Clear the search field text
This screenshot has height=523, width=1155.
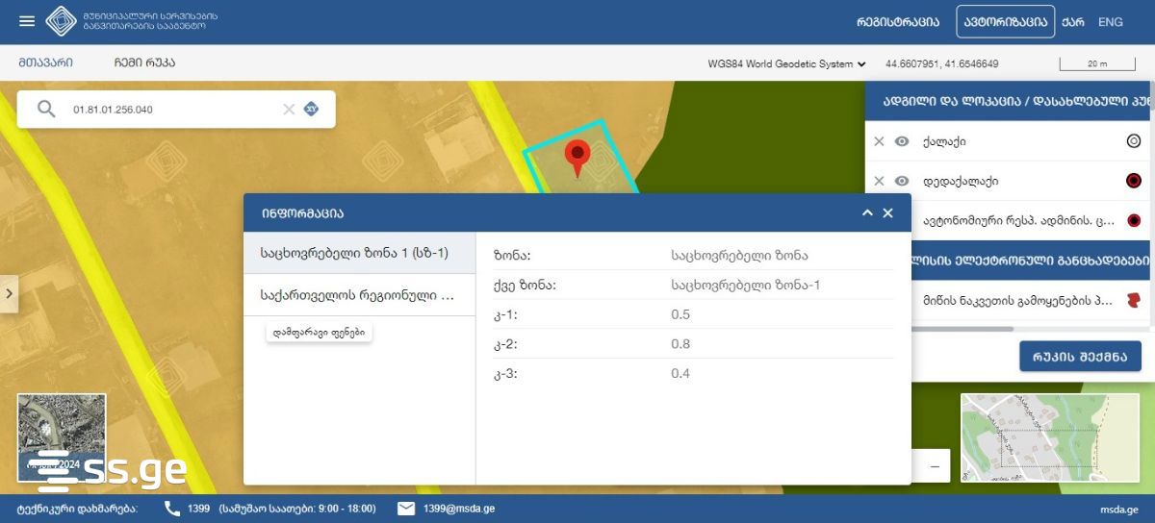289,109
